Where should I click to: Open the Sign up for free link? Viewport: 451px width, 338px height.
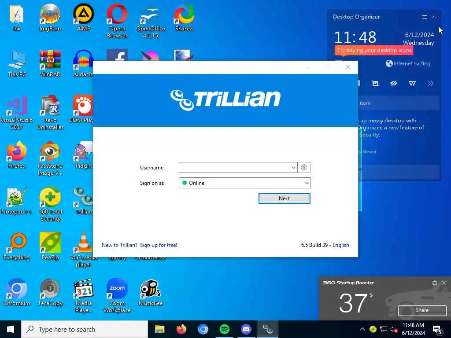pos(159,245)
